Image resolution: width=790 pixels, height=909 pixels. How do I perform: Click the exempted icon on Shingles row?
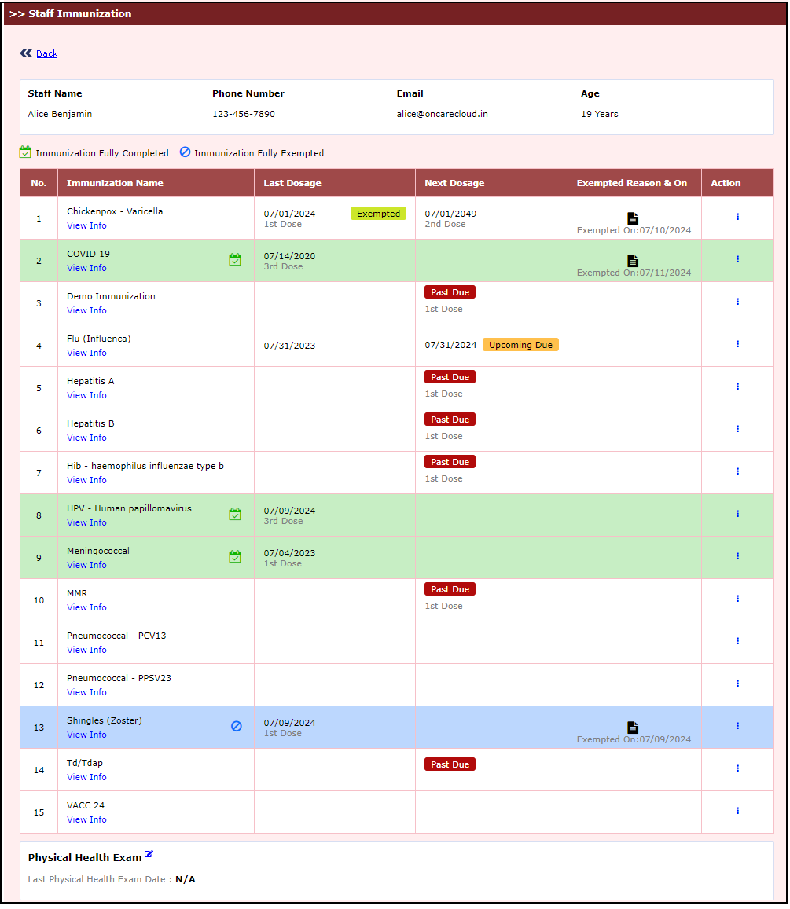pyautogui.click(x=236, y=727)
